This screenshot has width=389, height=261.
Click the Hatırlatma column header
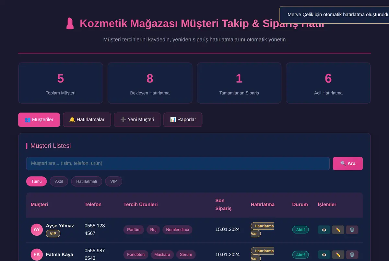coord(263,204)
